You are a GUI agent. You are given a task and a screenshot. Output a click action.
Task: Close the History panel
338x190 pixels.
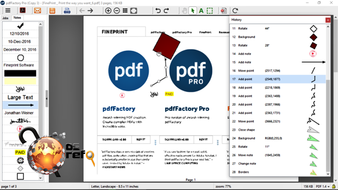coord(328,20)
